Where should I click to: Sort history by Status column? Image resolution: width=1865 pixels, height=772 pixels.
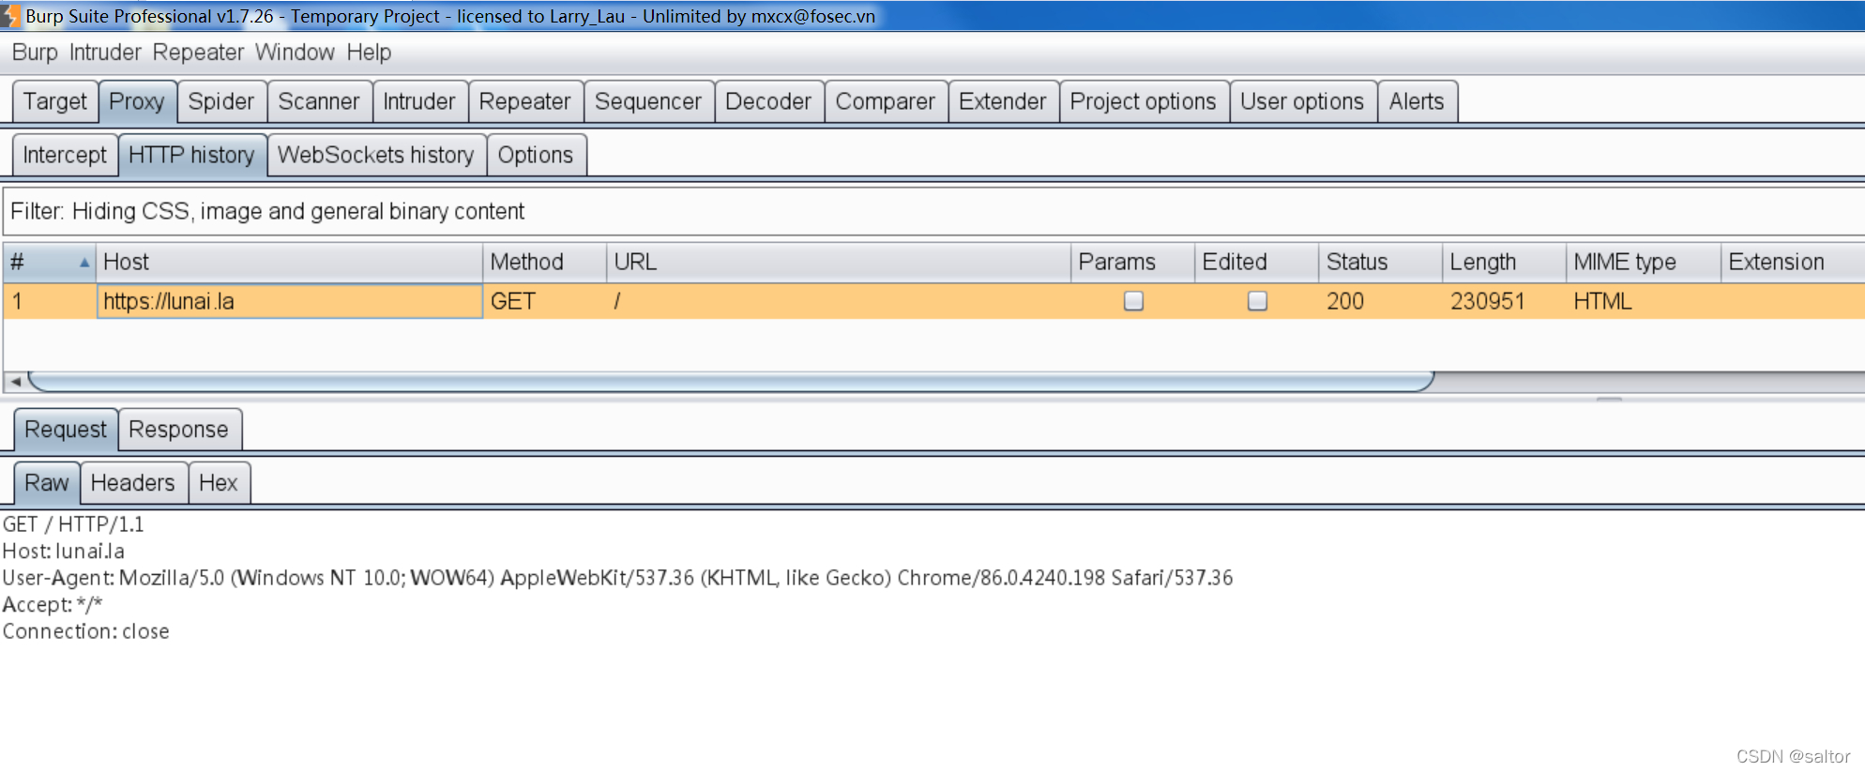coord(1381,263)
